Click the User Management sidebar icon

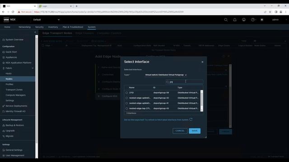click(x=4, y=156)
